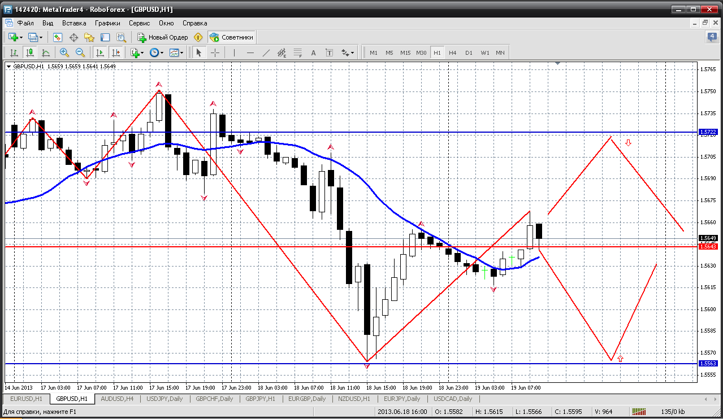Select the vertical line drawing tool
This screenshot has width=723, height=419.
pyautogui.click(x=235, y=53)
